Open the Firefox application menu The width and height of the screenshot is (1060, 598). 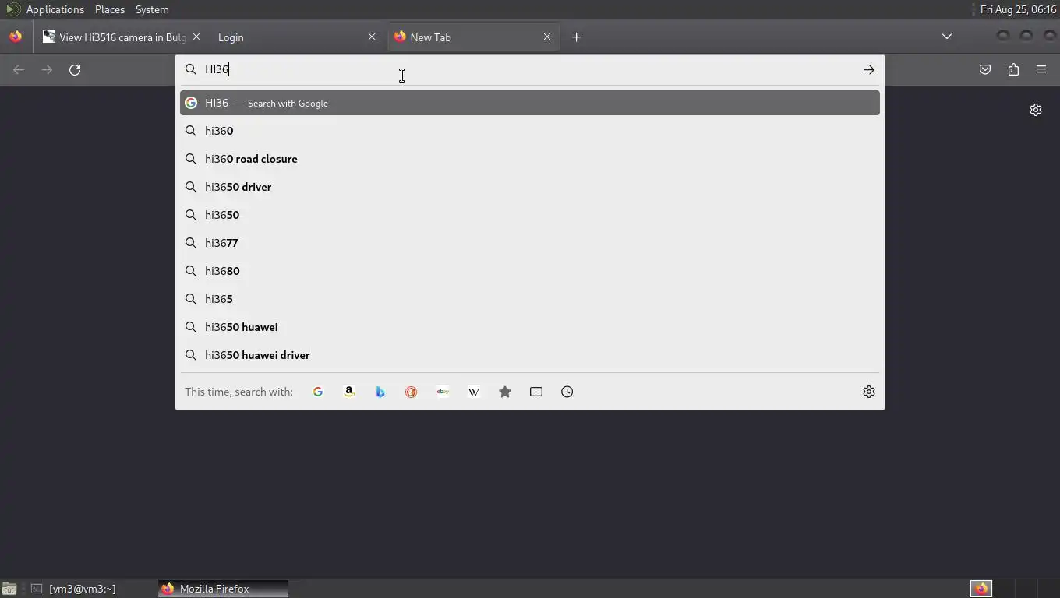pyautogui.click(x=1041, y=69)
